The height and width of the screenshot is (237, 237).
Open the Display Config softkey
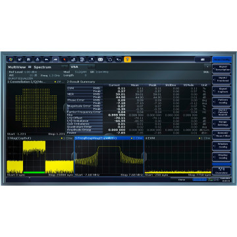(x=222, y=156)
